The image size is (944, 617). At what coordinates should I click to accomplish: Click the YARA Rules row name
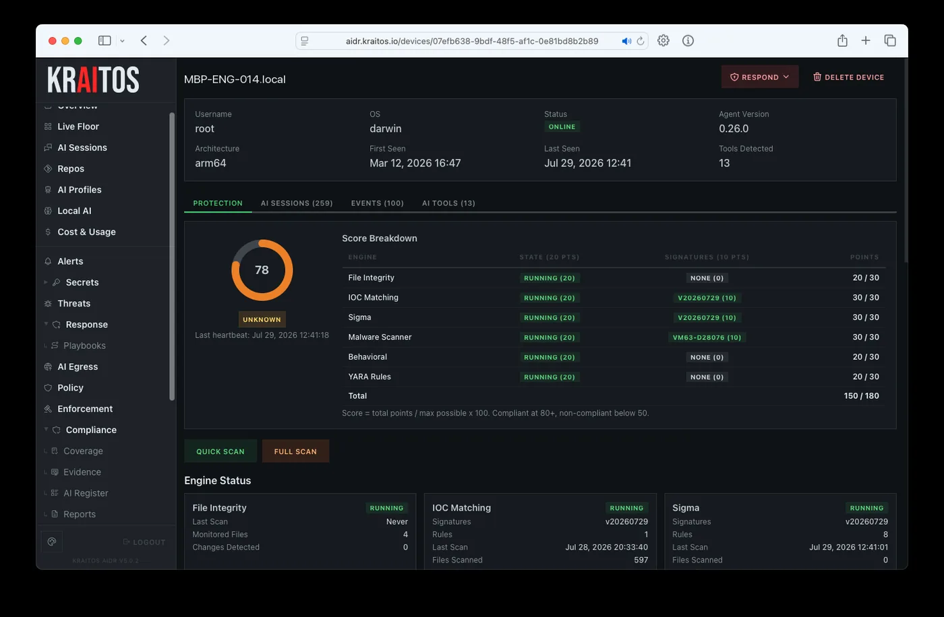(x=370, y=377)
